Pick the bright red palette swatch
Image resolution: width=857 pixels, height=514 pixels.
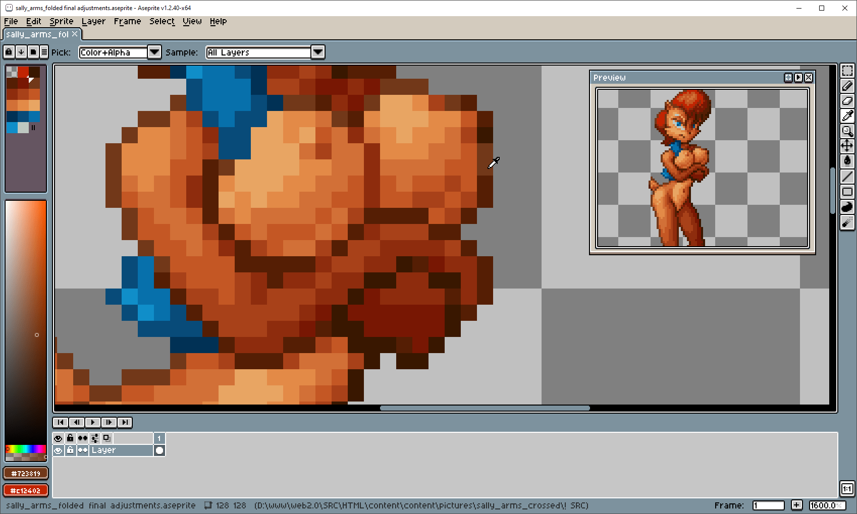click(x=23, y=72)
